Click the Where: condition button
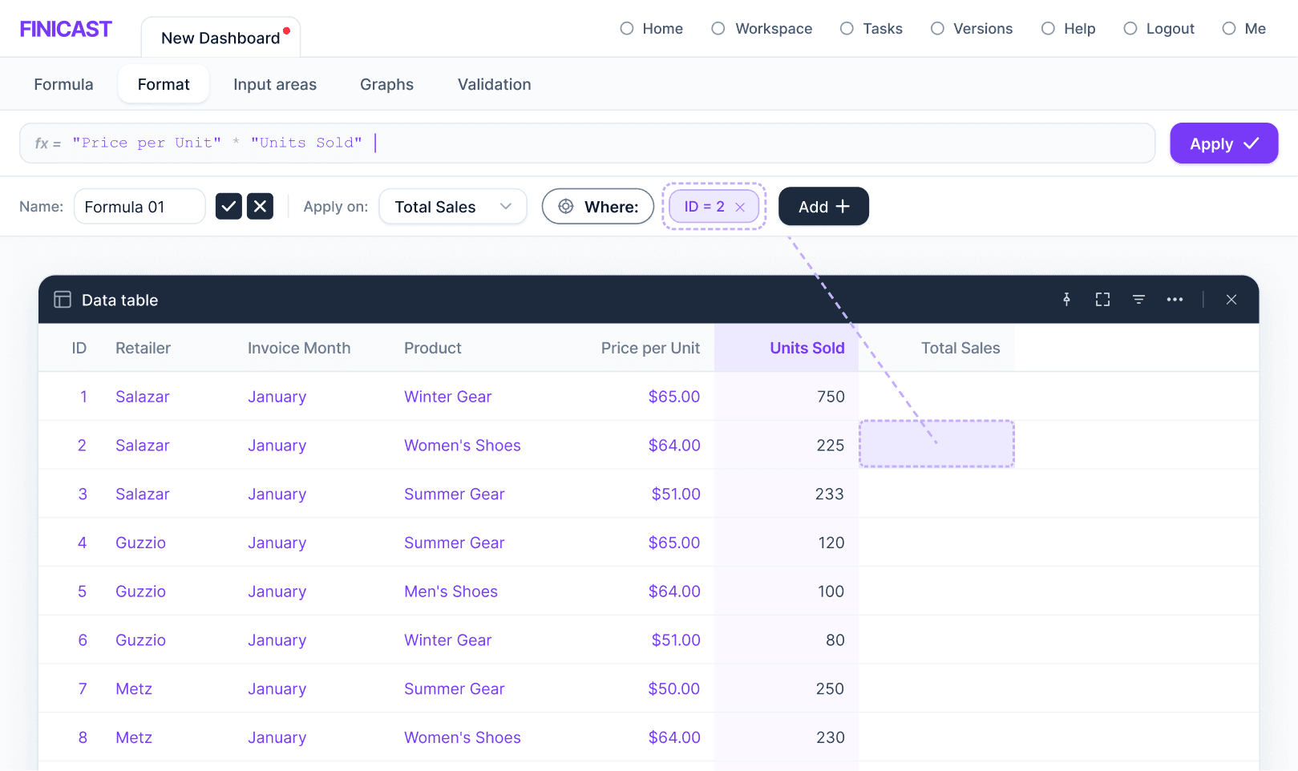 pos(598,207)
